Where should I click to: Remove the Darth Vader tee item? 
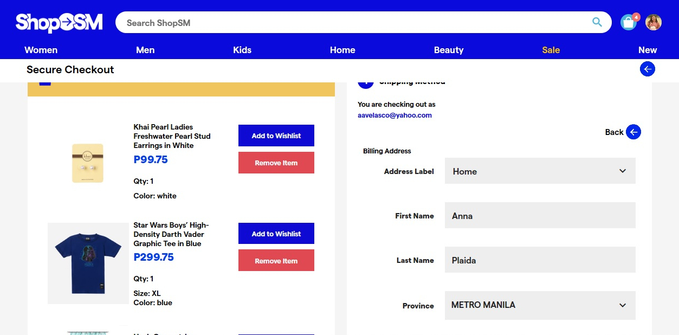(x=276, y=261)
